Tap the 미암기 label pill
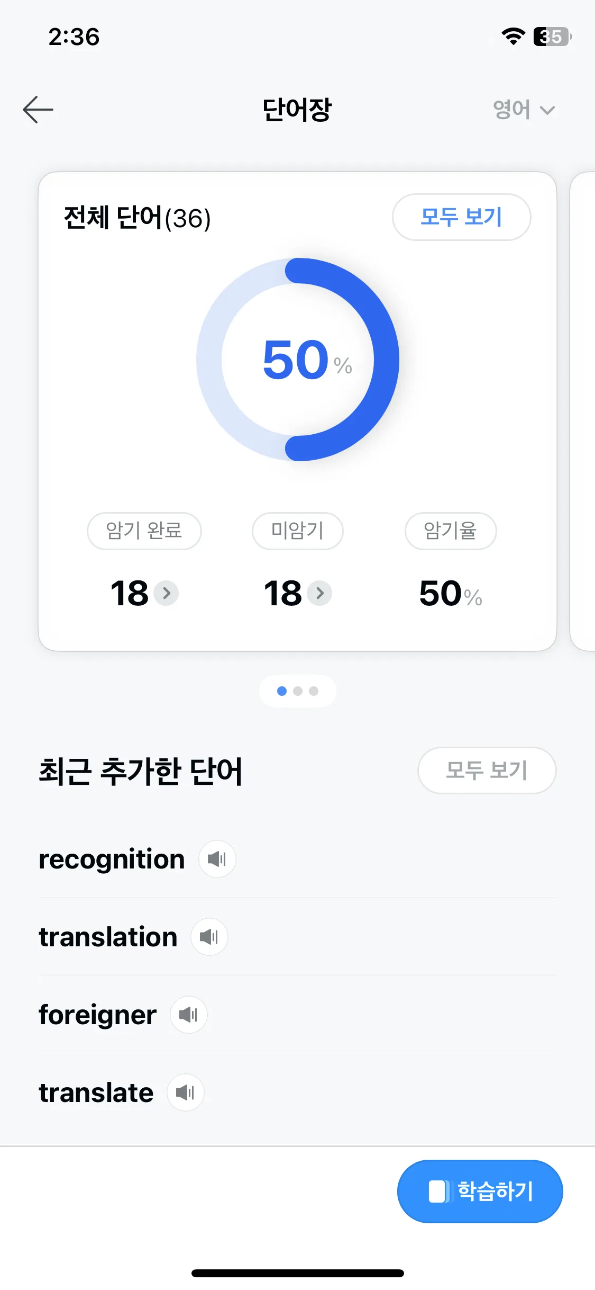This screenshot has height=1290, width=595. 297,531
